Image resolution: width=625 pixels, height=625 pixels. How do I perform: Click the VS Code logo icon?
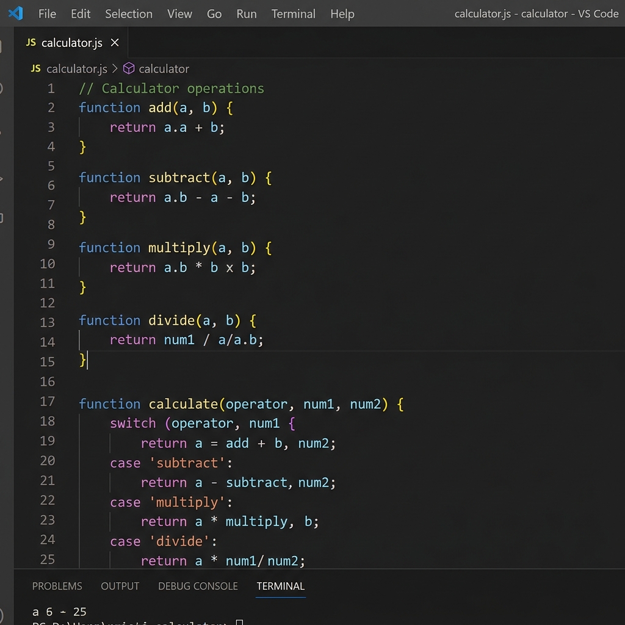click(x=15, y=13)
